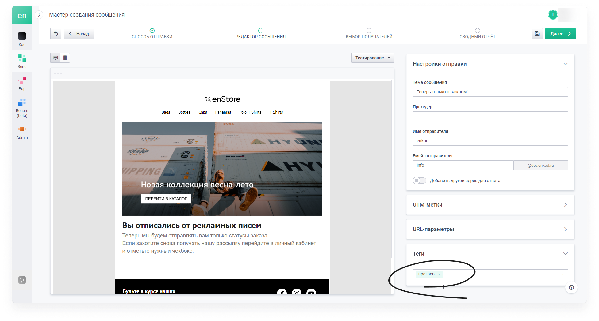The height and width of the screenshot is (321, 599).
Task: Click the T-Shirts link in email
Action: [276, 112]
